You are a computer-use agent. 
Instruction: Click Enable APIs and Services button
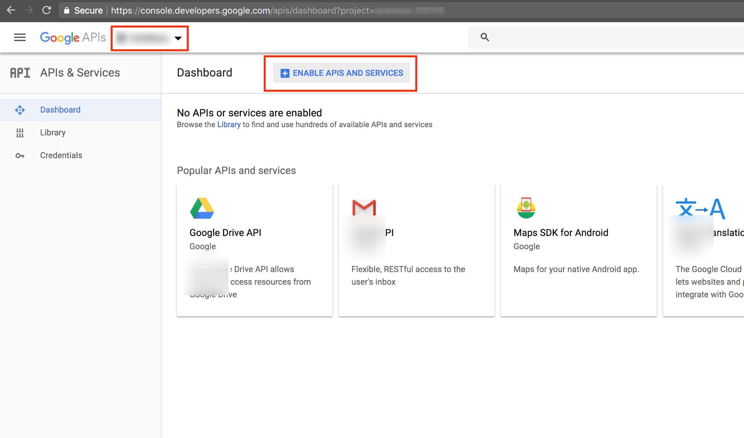(341, 73)
